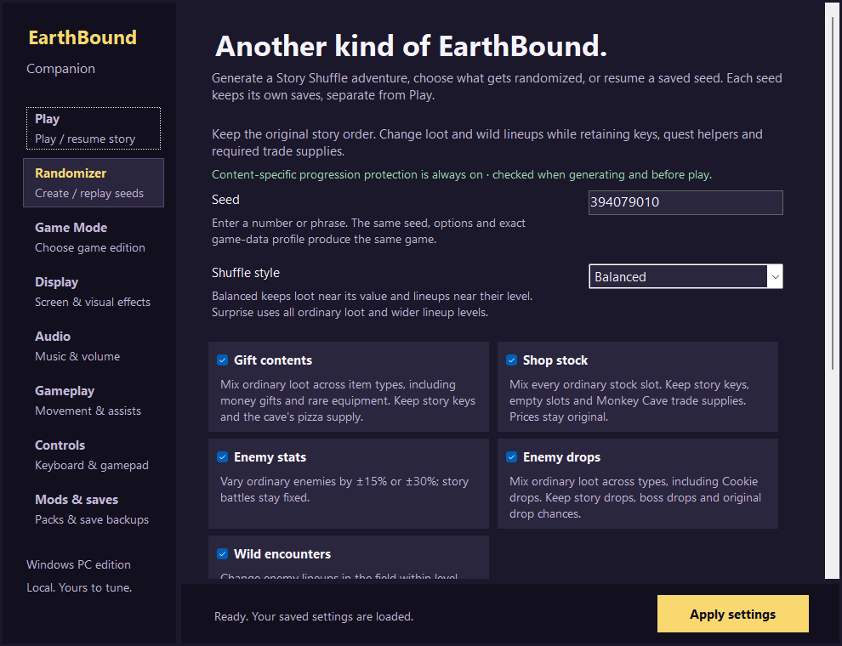Open the Play / resume story section
Image resolution: width=842 pixels, height=646 pixels.
(x=94, y=128)
